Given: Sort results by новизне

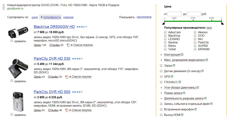Looking at the screenshot, I should tap(68, 17).
